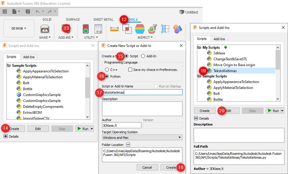The image size is (288, 174).
Task: Select the Center of Mass tool
Action: (152, 29)
